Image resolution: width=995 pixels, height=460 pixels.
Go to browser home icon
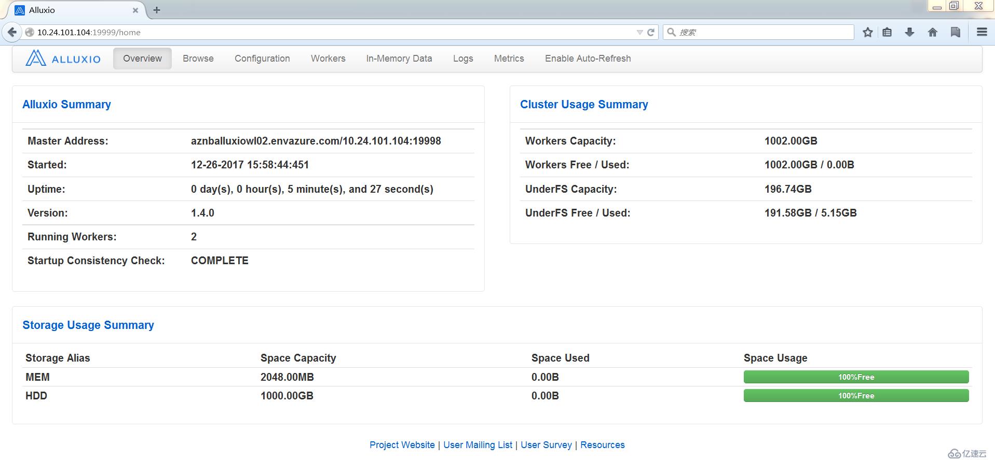pyautogui.click(x=933, y=32)
